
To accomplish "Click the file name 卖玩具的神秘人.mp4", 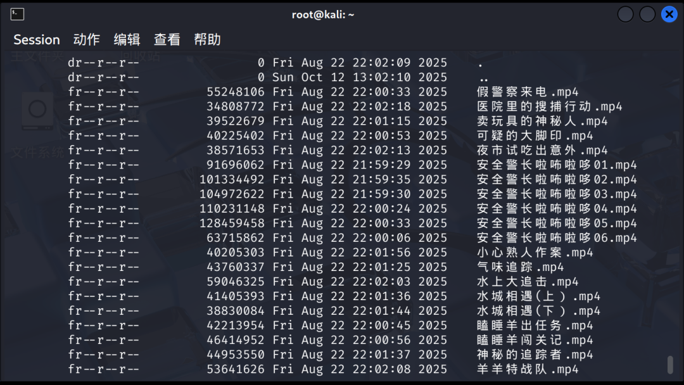I will coord(542,121).
